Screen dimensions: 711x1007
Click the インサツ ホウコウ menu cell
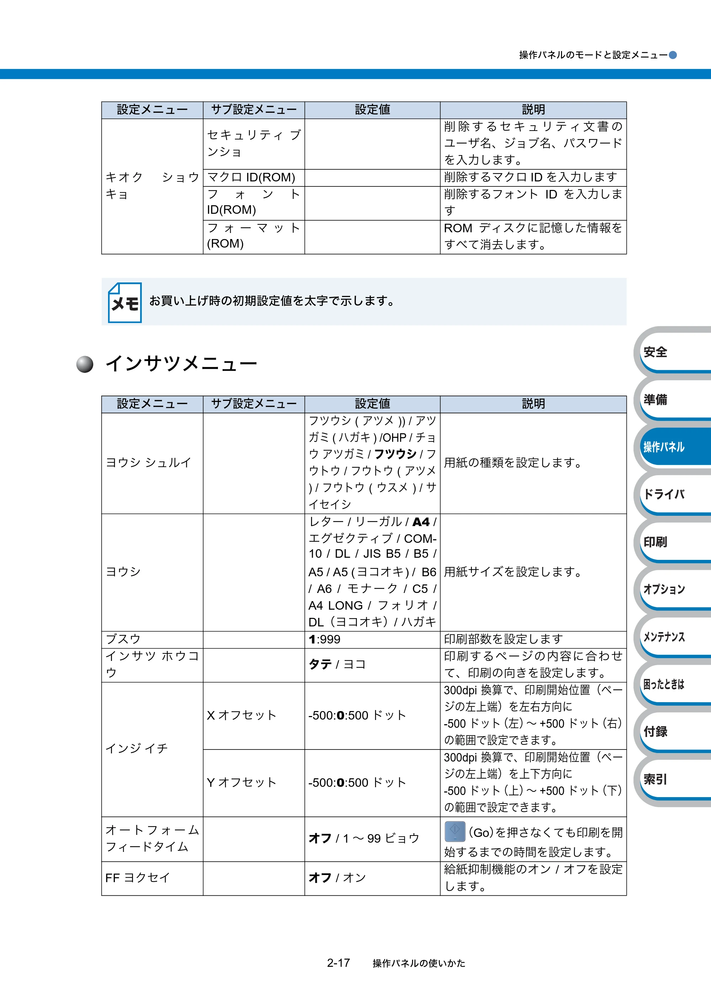click(153, 665)
